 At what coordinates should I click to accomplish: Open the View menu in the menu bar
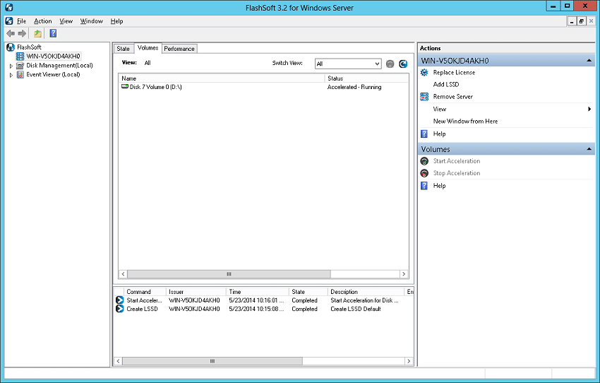point(66,21)
